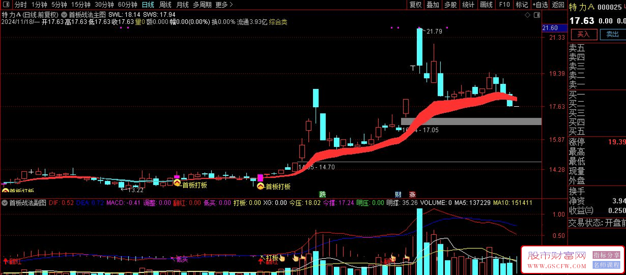Screen dimensions: 626x275
Task: Switch to 周线 weekly chart
Action: pos(165,5)
